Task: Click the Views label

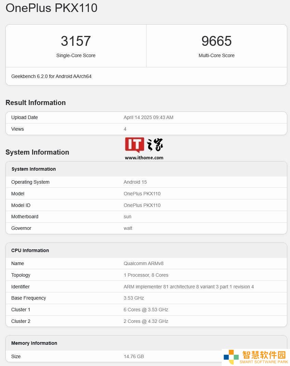Action: pyautogui.click(x=17, y=129)
